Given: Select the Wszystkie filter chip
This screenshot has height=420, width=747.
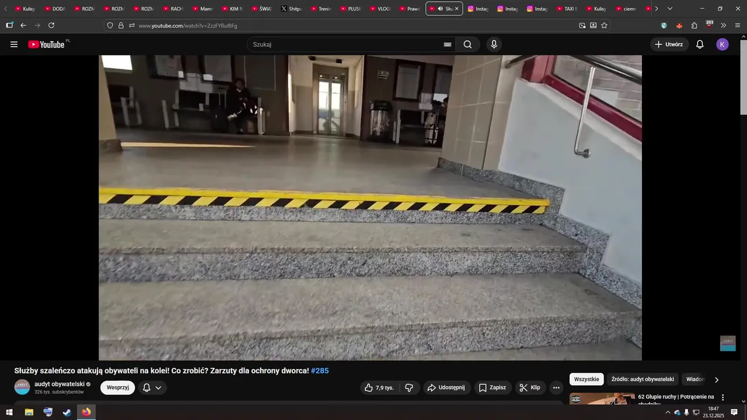Looking at the screenshot, I should pyautogui.click(x=587, y=379).
